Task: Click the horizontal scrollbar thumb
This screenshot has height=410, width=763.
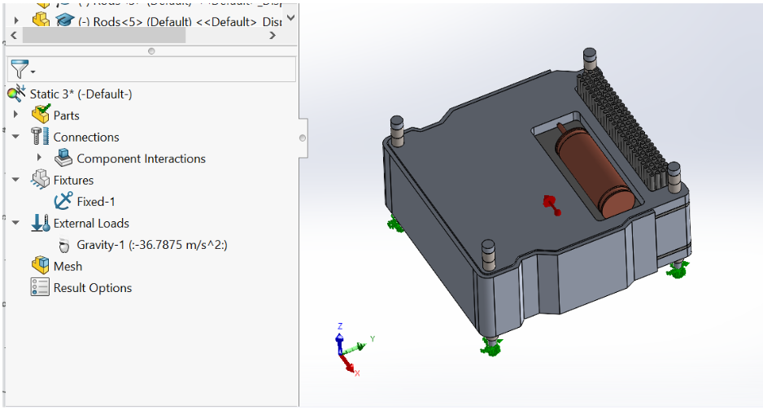Action: click(x=103, y=35)
